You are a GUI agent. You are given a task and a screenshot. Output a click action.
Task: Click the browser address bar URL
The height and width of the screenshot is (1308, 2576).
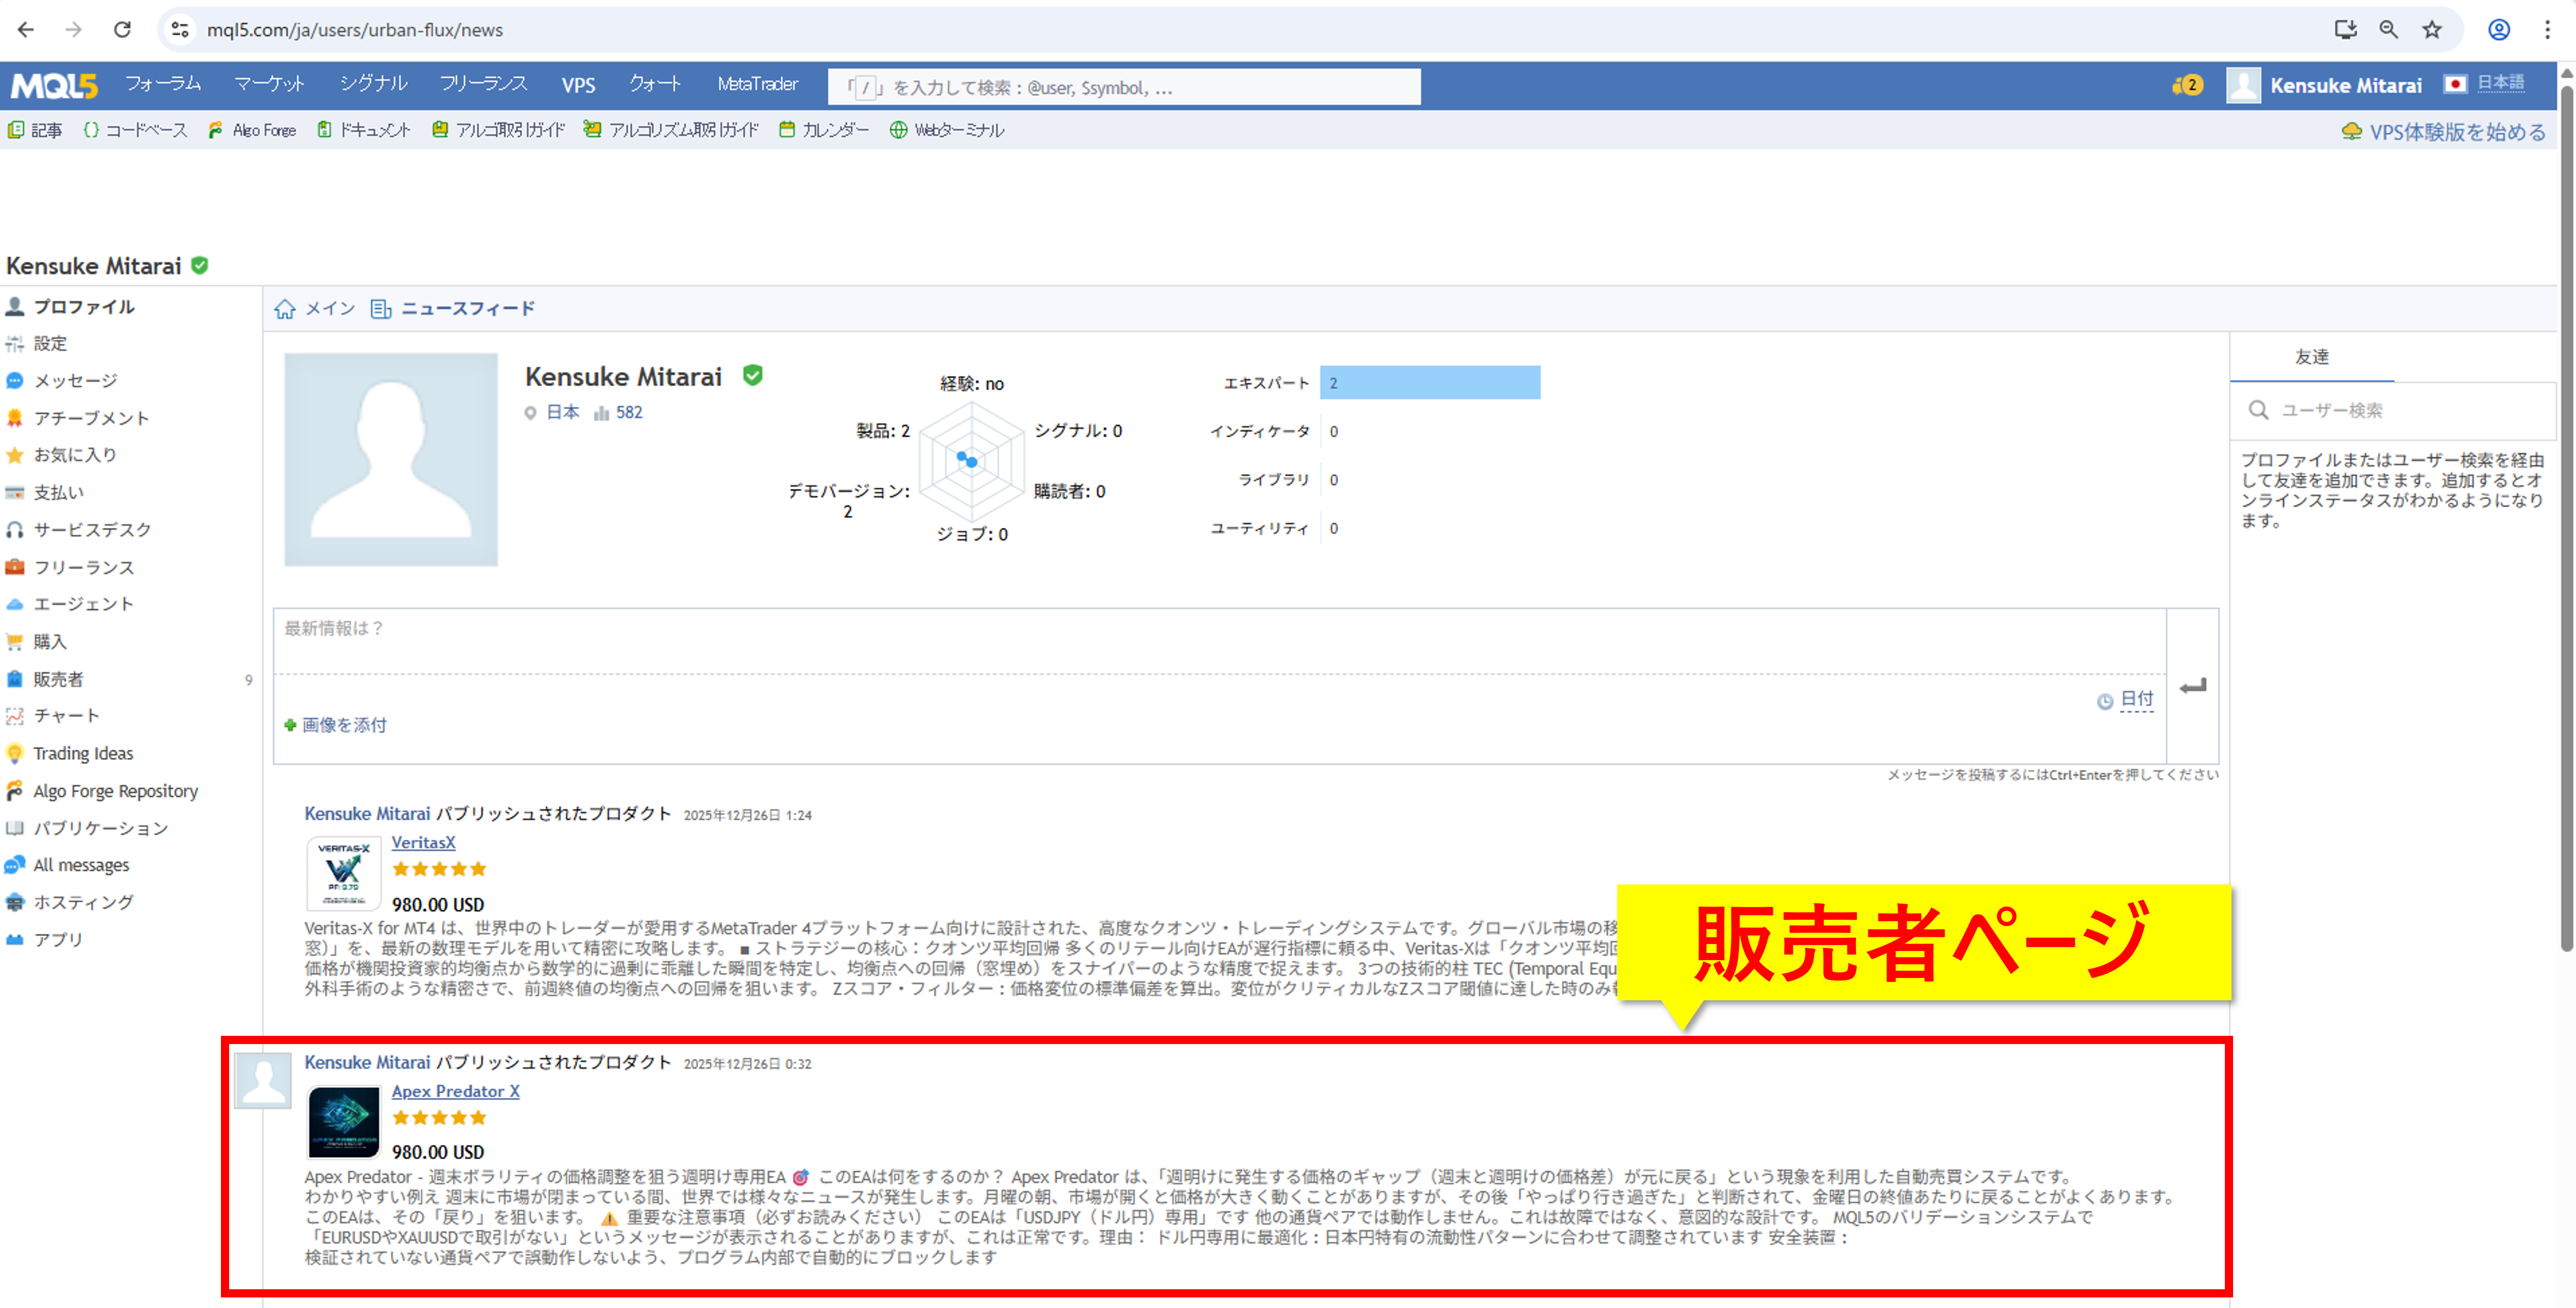click(x=355, y=30)
